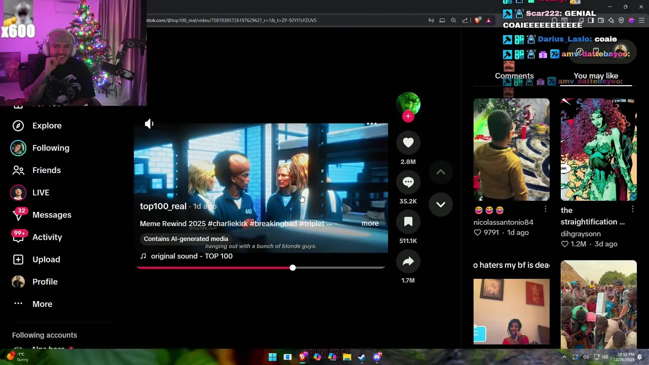The image size is (649, 365).
Task: Open Discord from the taskbar
Action: pyautogui.click(x=377, y=357)
